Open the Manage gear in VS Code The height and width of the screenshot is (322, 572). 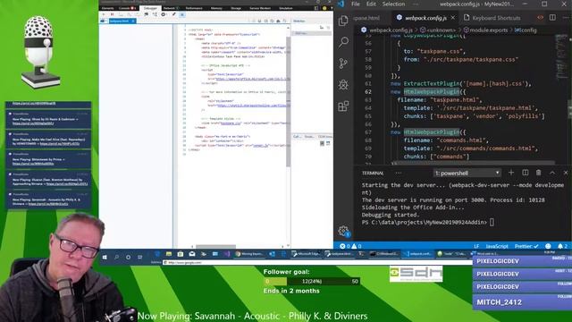tap(343, 231)
